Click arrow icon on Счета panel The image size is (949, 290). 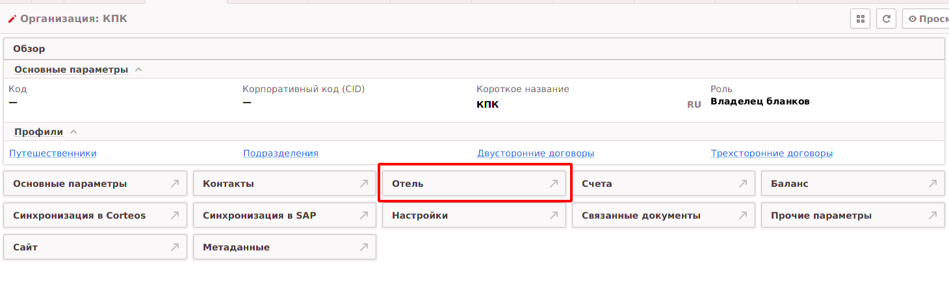tap(743, 184)
